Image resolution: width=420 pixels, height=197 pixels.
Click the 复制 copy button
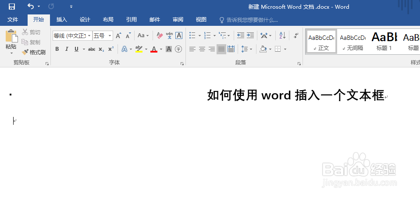[31, 42]
